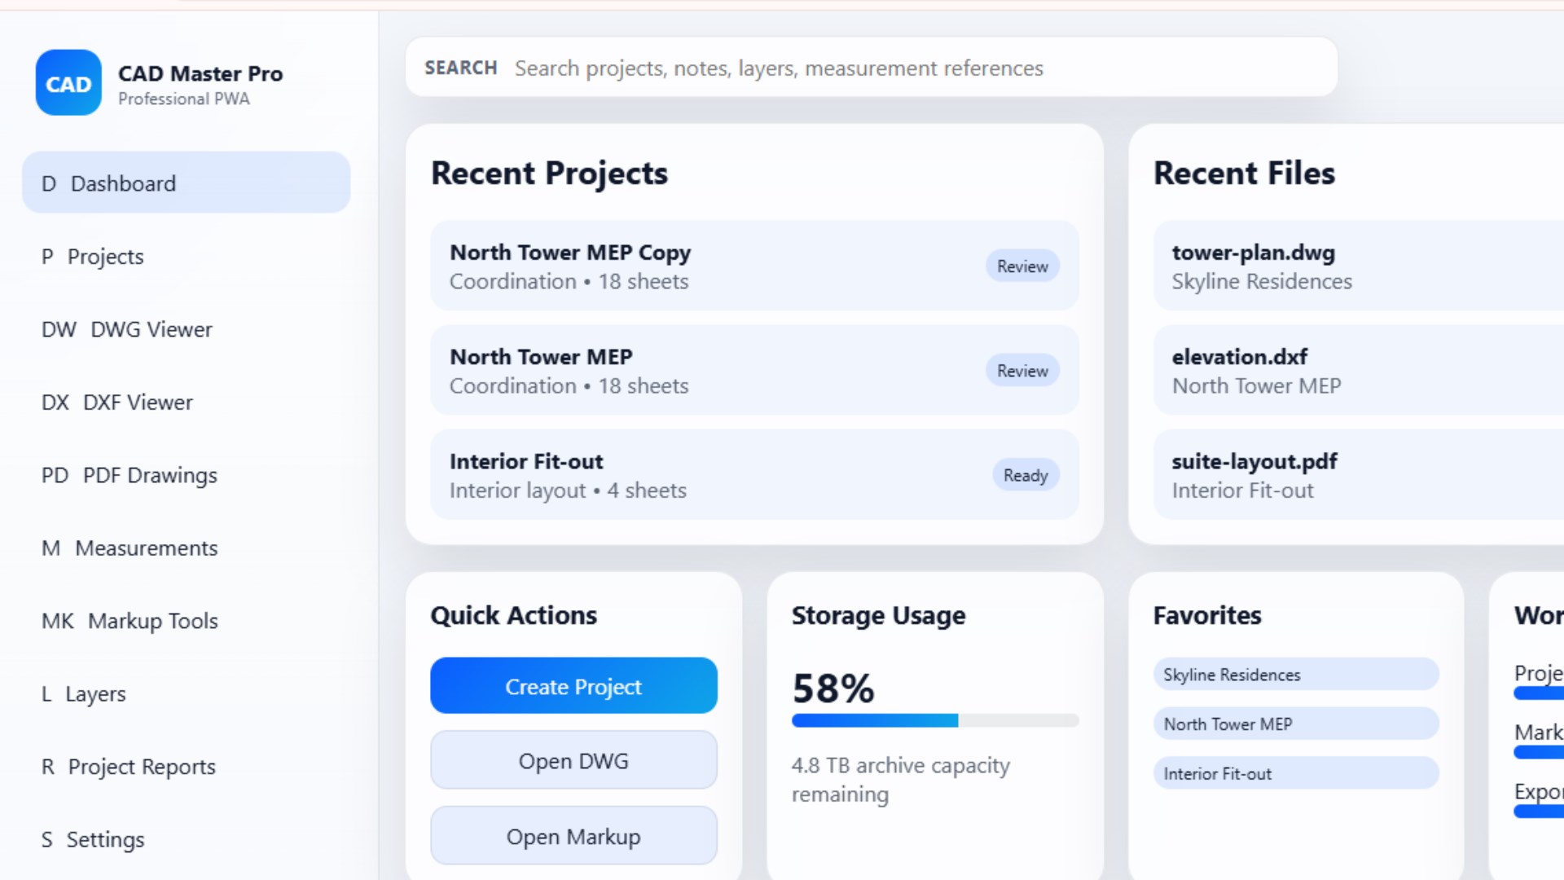Click the Recent Files heading

pyautogui.click(x=1244, y=173)
